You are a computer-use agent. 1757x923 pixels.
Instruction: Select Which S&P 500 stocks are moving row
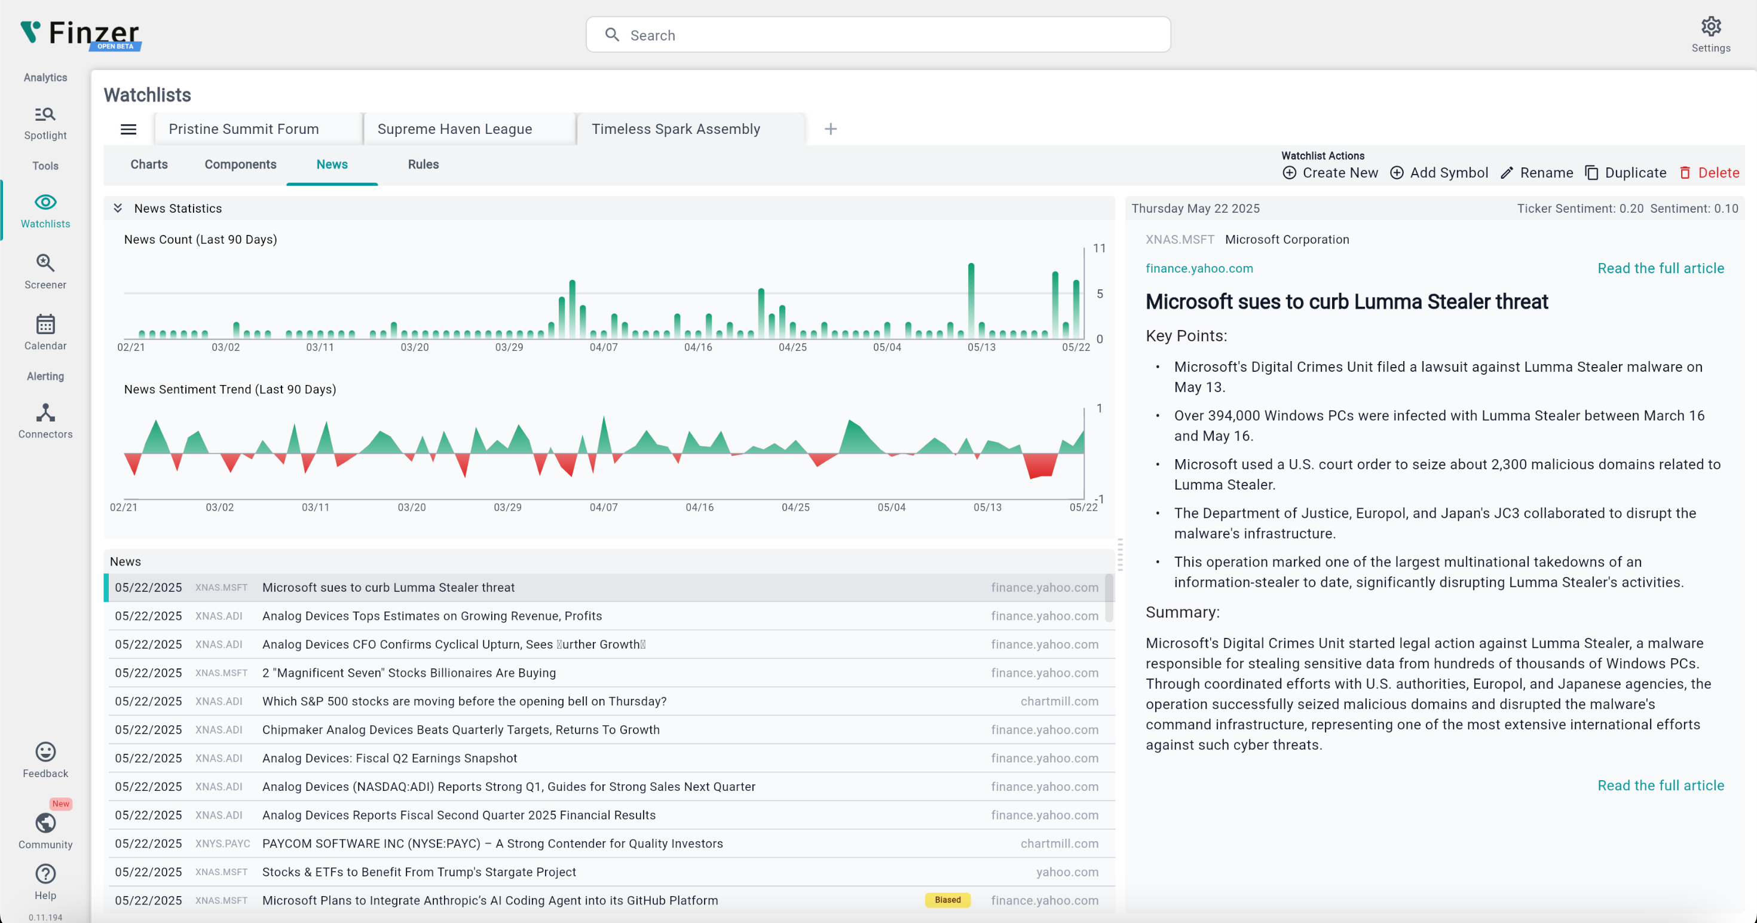coord(610,701)
